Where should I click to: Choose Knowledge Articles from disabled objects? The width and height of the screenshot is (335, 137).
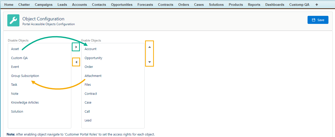coord(25,103)
